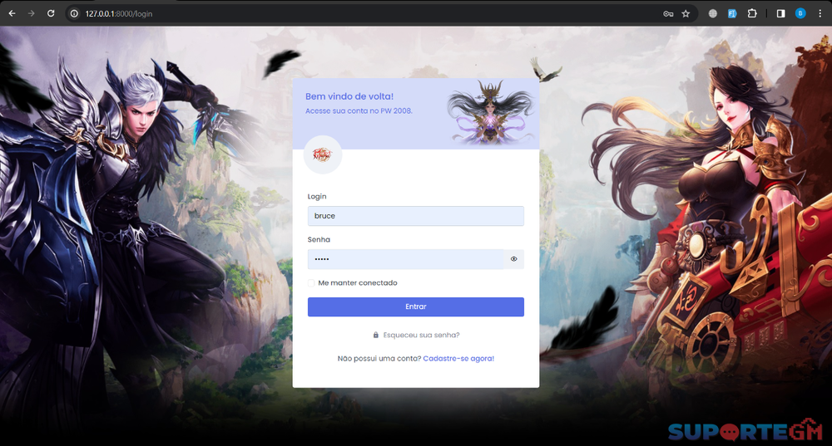
Task: Bookmark this page with the star icon
Action: coord(686,13)
